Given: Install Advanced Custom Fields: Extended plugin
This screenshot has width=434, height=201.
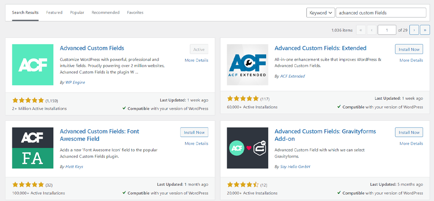Looking at the screenshot, I should click(x=409, y=49).
